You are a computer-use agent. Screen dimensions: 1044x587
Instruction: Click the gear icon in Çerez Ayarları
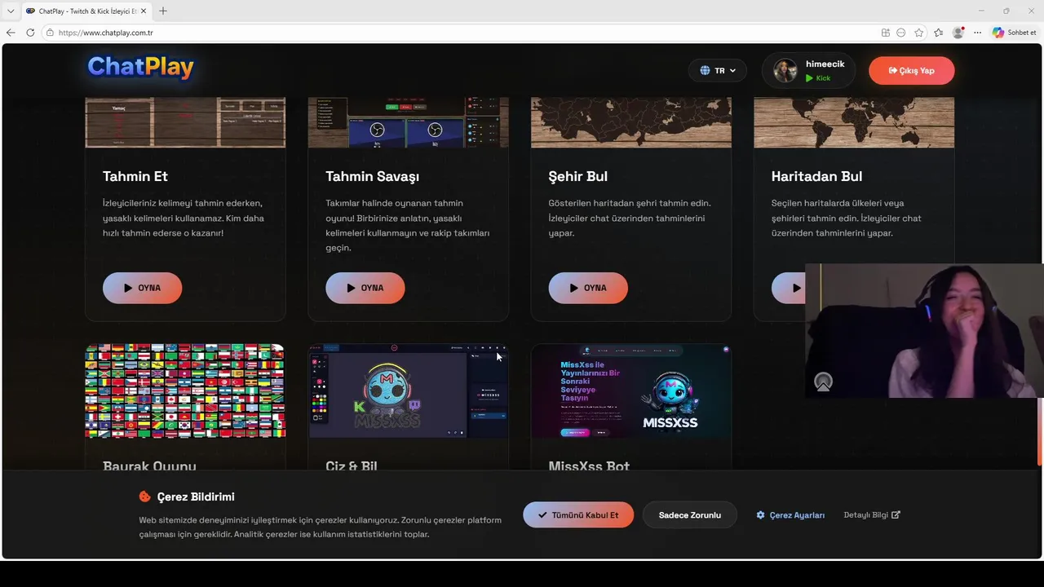pyautogui.click(x=761, y=515)
